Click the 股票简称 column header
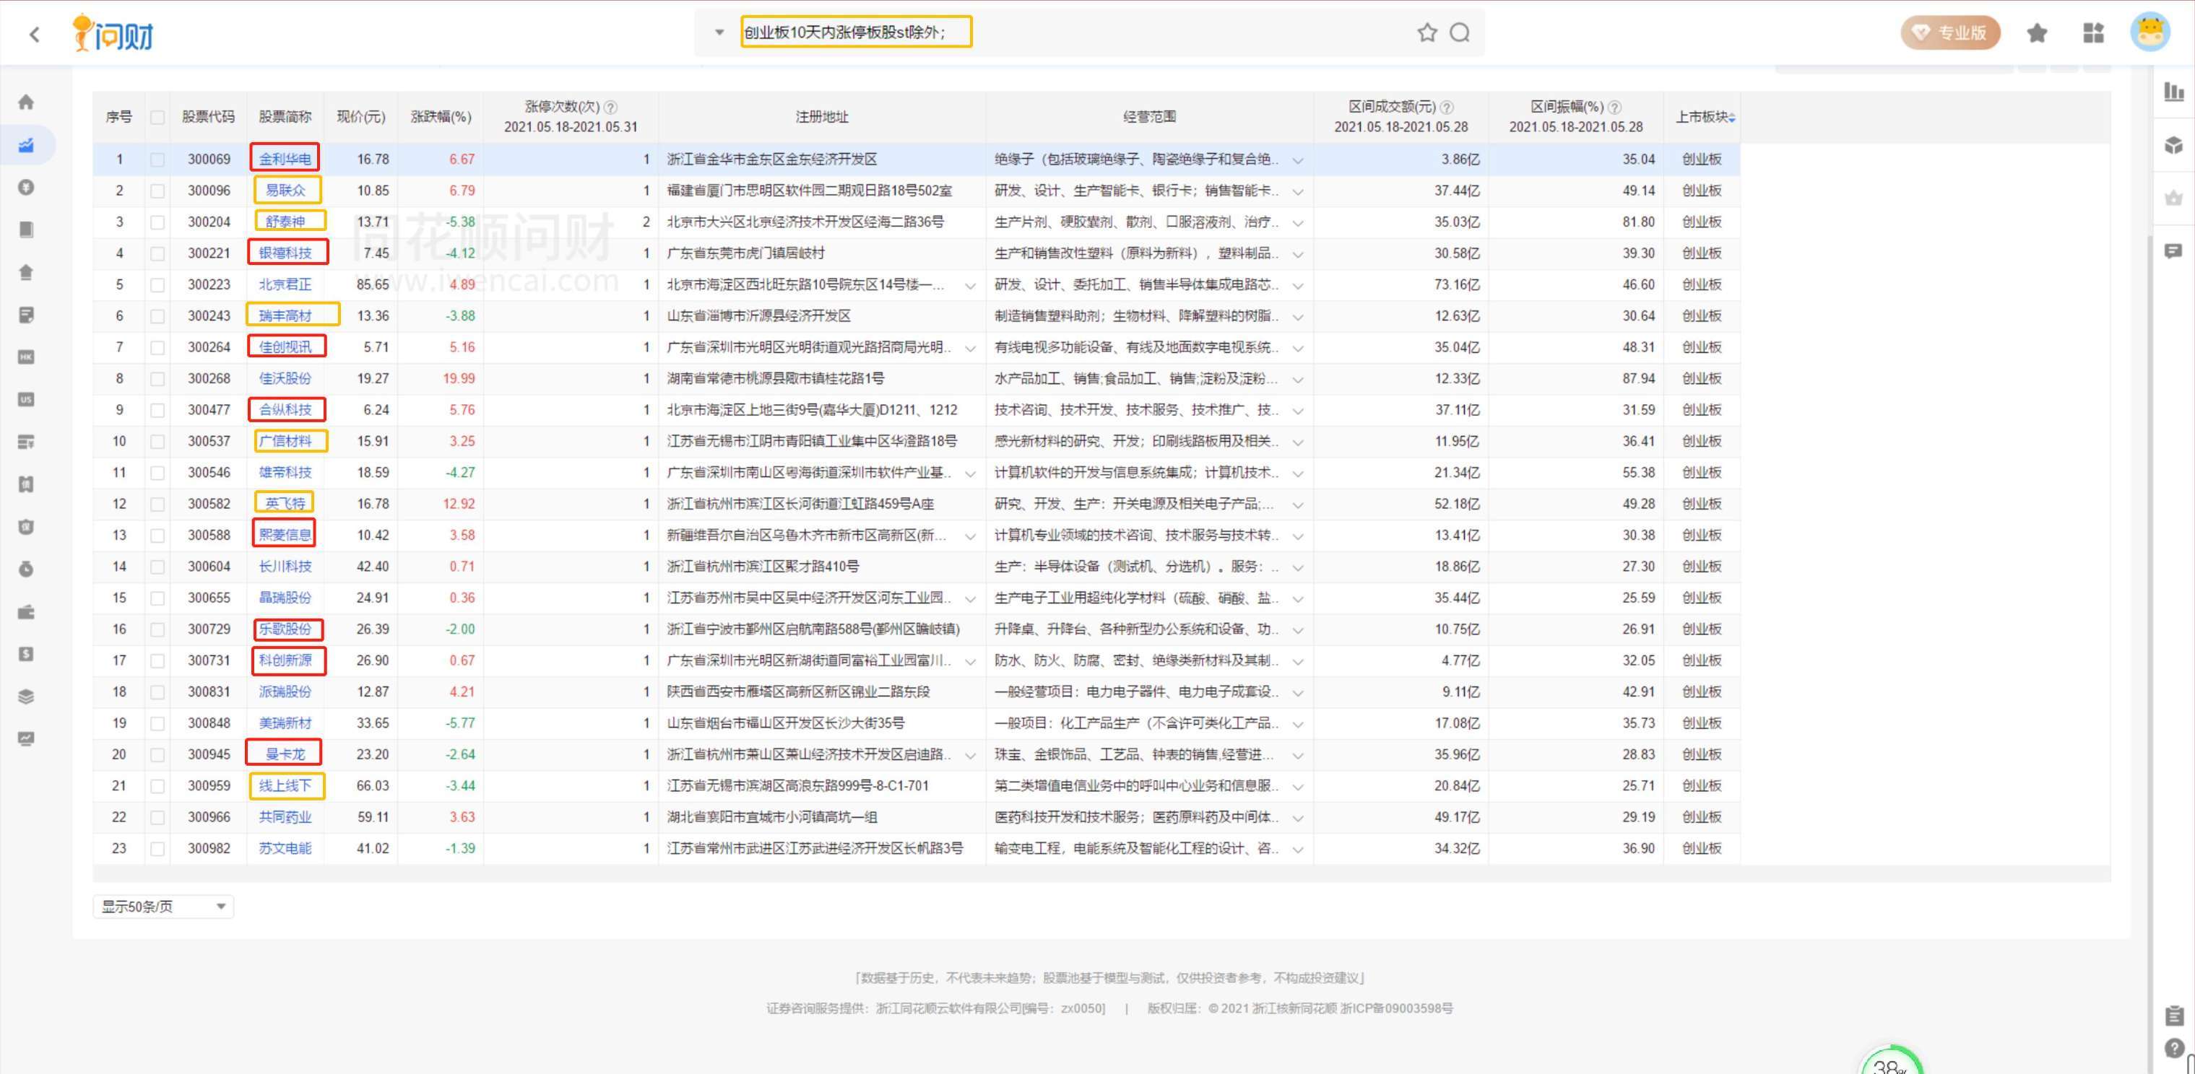 pos(285,117)
